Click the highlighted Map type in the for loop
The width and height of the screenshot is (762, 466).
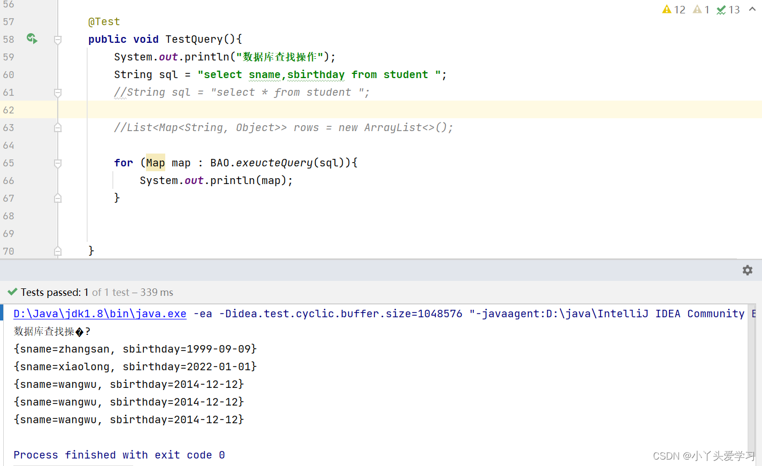(156, 163)
